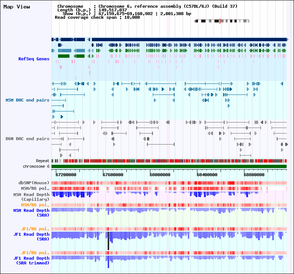294x274 pixels.
Task: Click the MSM Read Depth (Capillary) histogram
Action: [x=169, y=195]
